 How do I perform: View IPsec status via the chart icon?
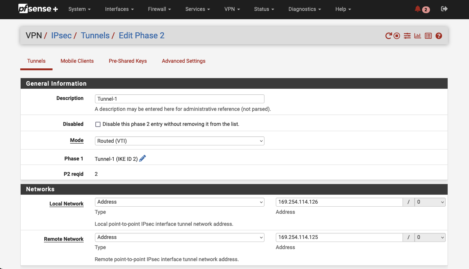(418, 35)
